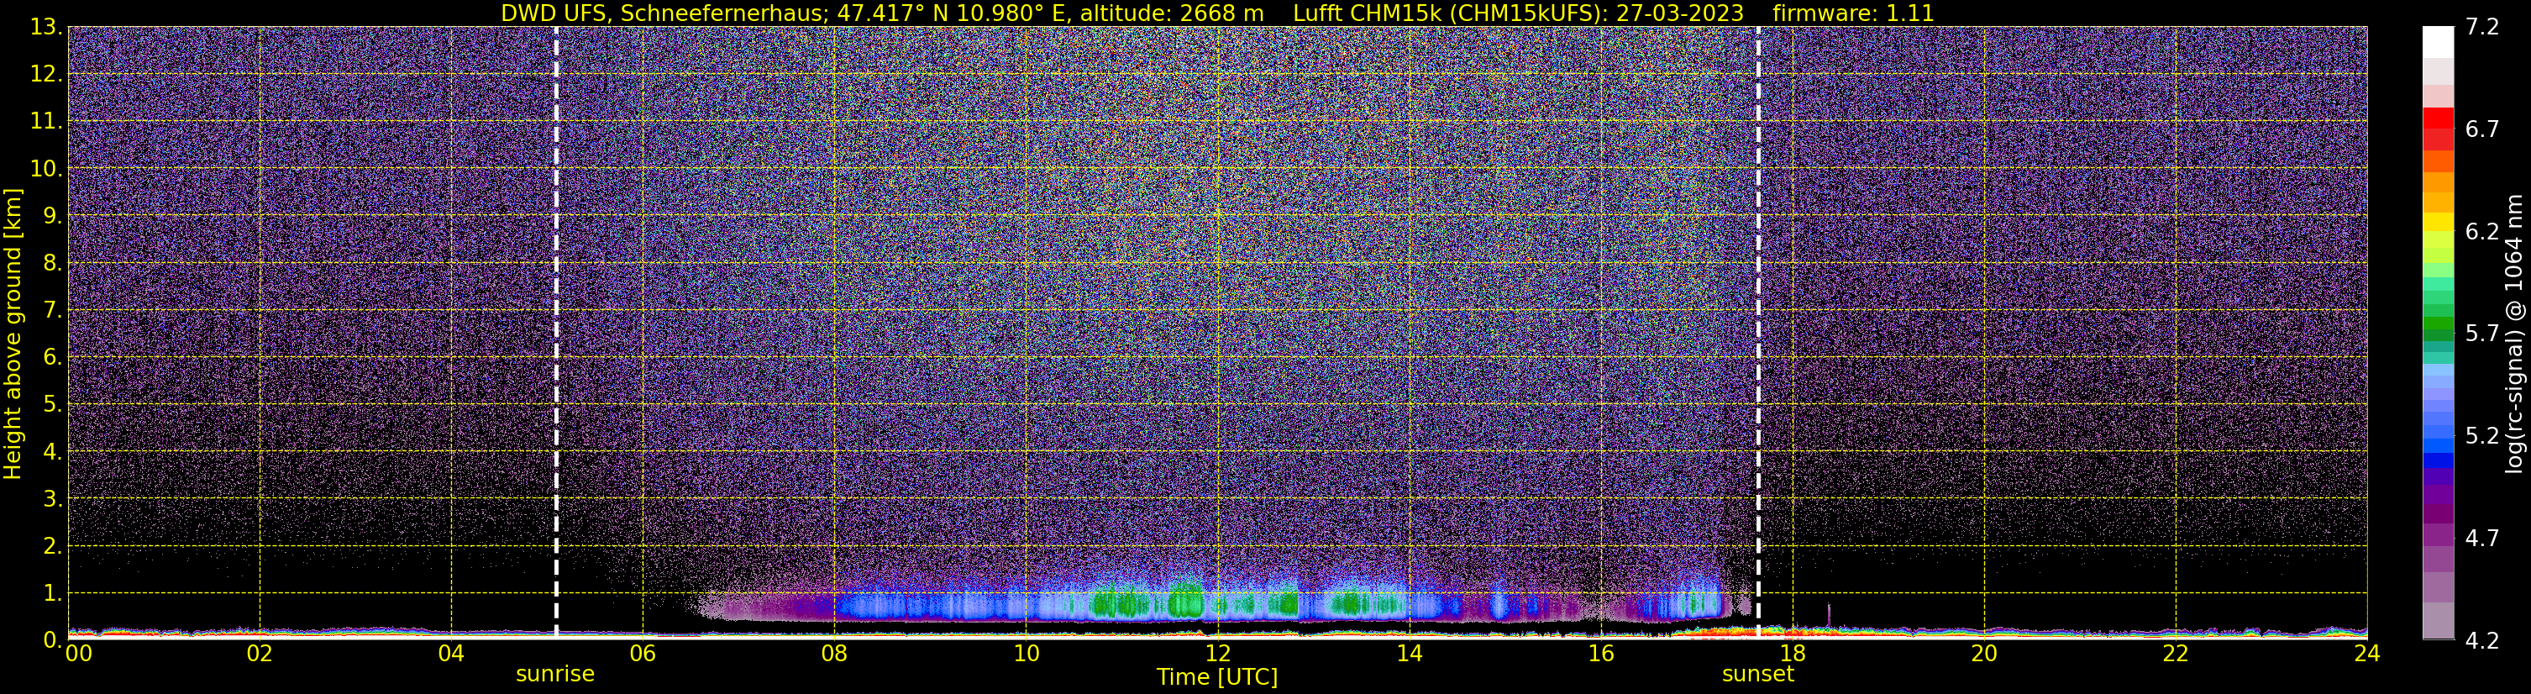This screenshot has height=694, width=2531.
Task: Click the time axis tick label 12
Action: pos(1217,654)
